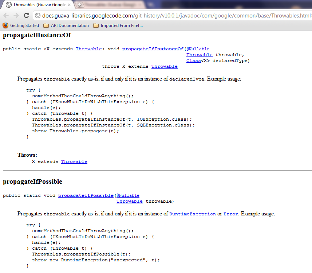Navigate back with the back arrow icon
312x273 pixels.
pyautogui.click(x=6, y=15)
